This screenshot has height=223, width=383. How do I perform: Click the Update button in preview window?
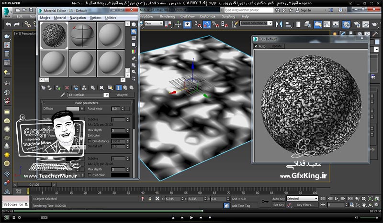277,46
